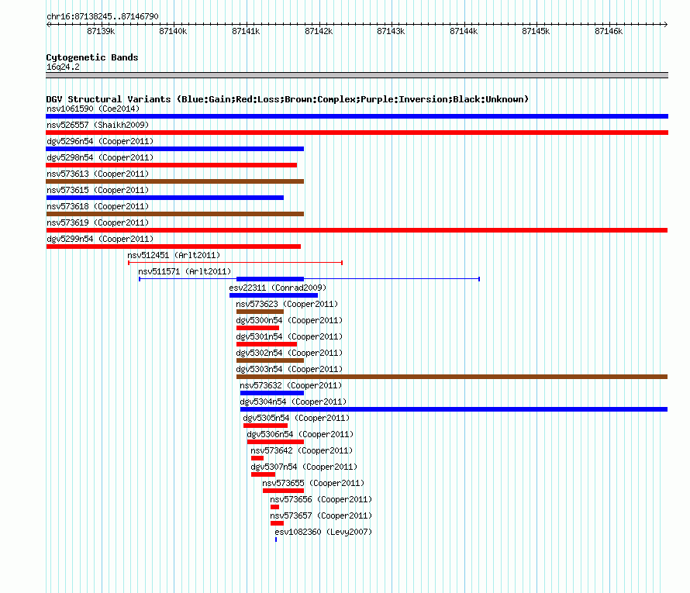The width and height of the screenshot is (690, 593).
Task: Click the 'nsv573657 (Cooper2011)' label
Action: tap(321, 516)
